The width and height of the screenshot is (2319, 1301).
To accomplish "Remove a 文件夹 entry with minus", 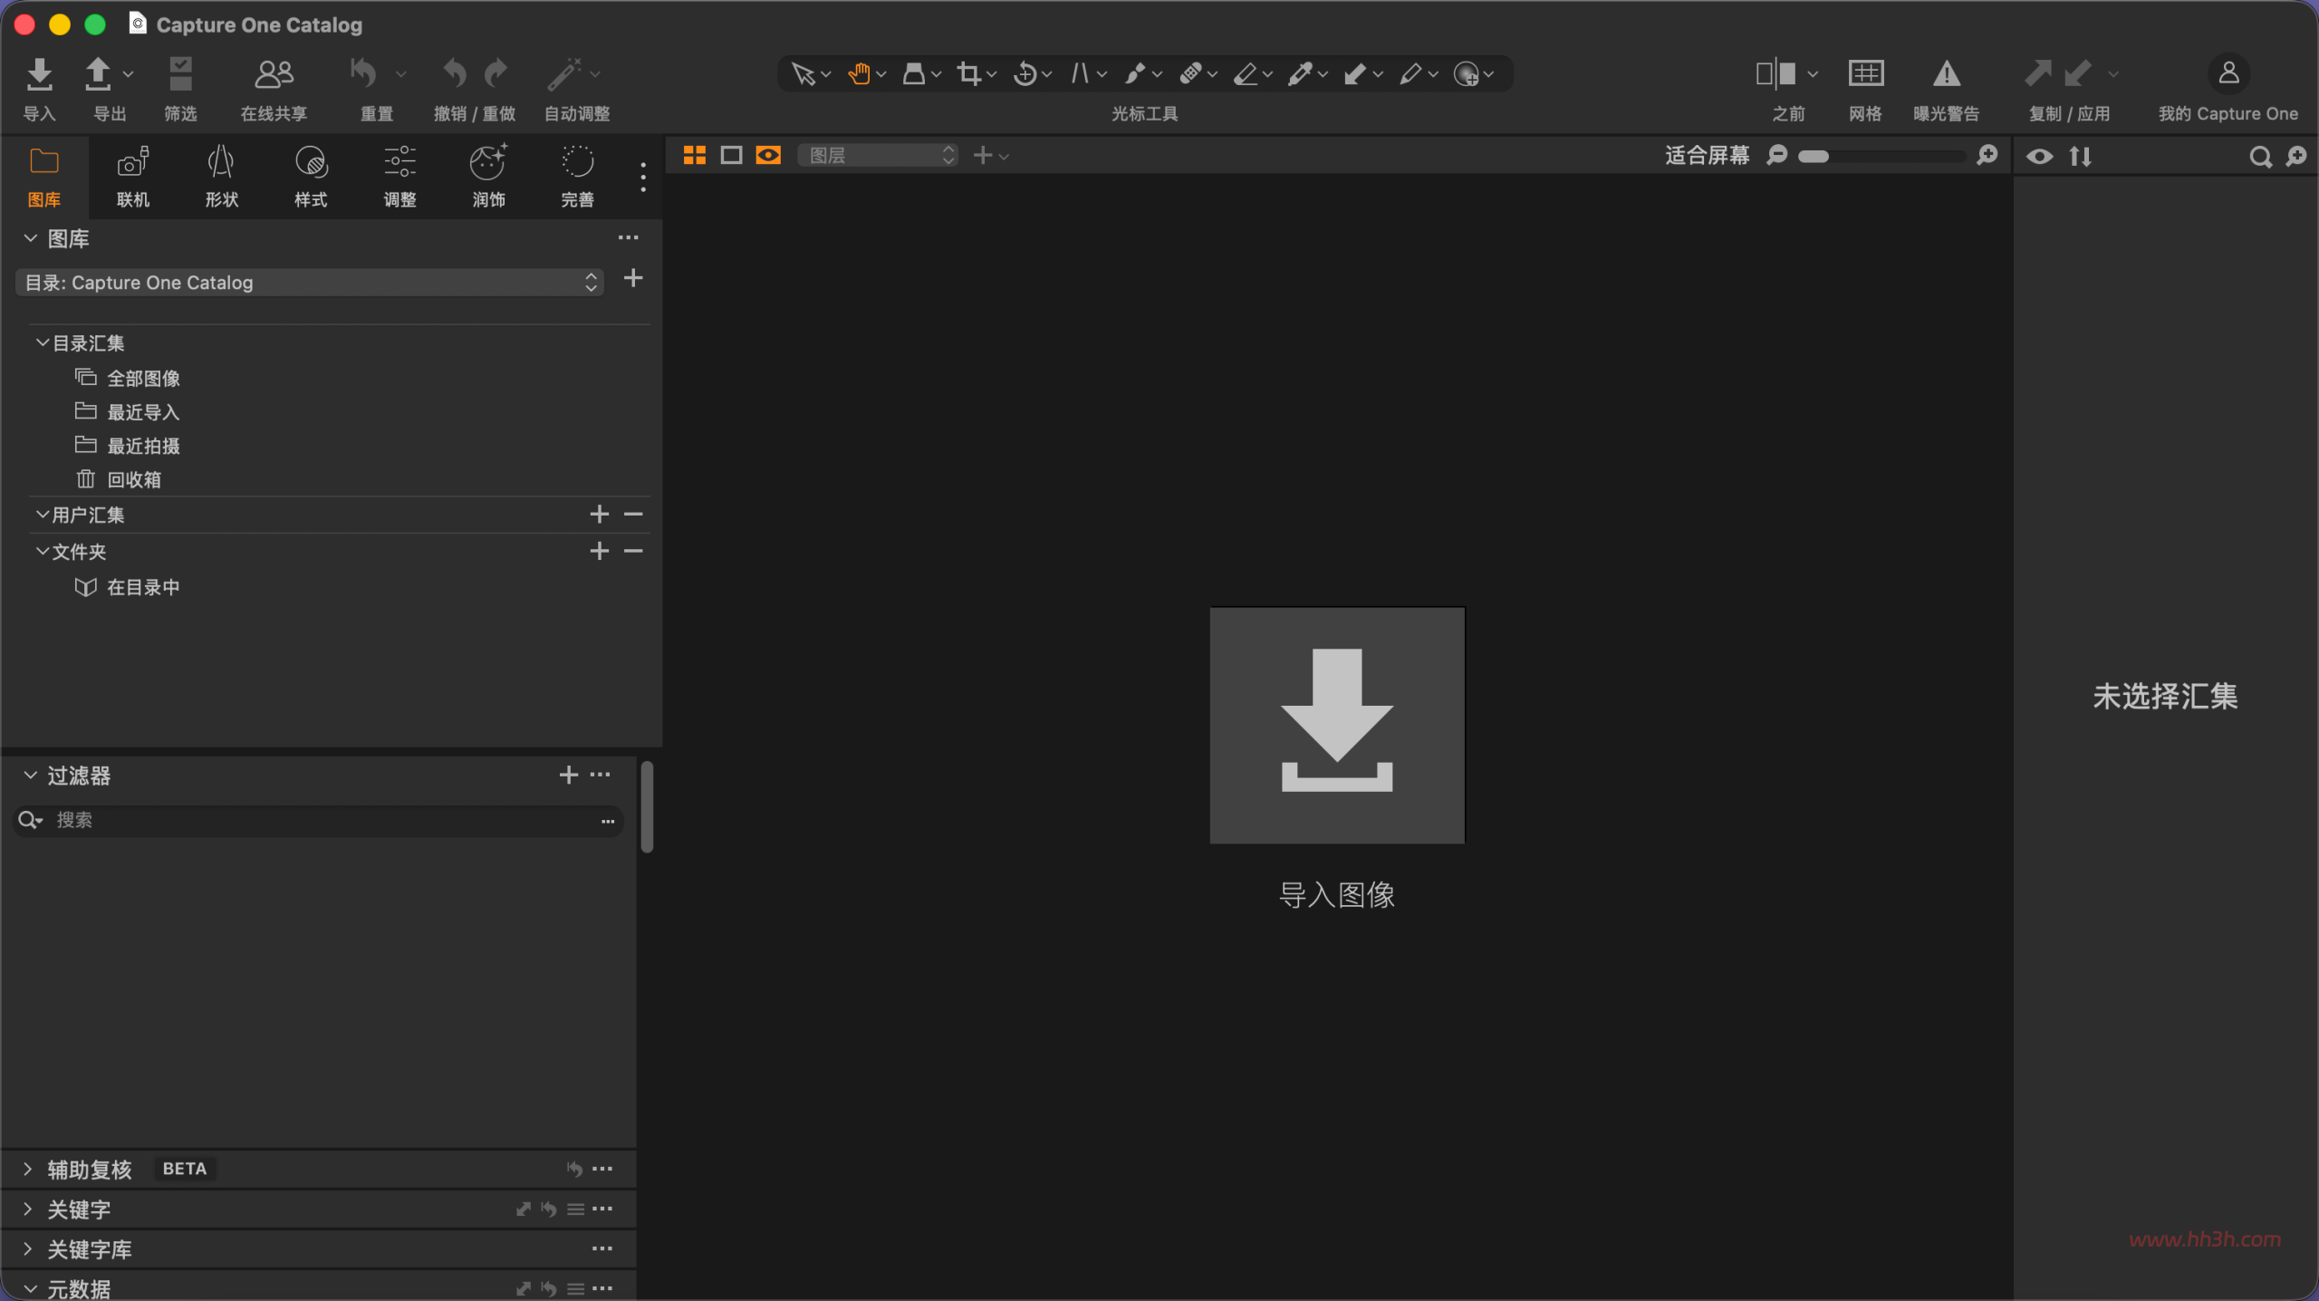I will pyautogui.click(x=633, y=551).
